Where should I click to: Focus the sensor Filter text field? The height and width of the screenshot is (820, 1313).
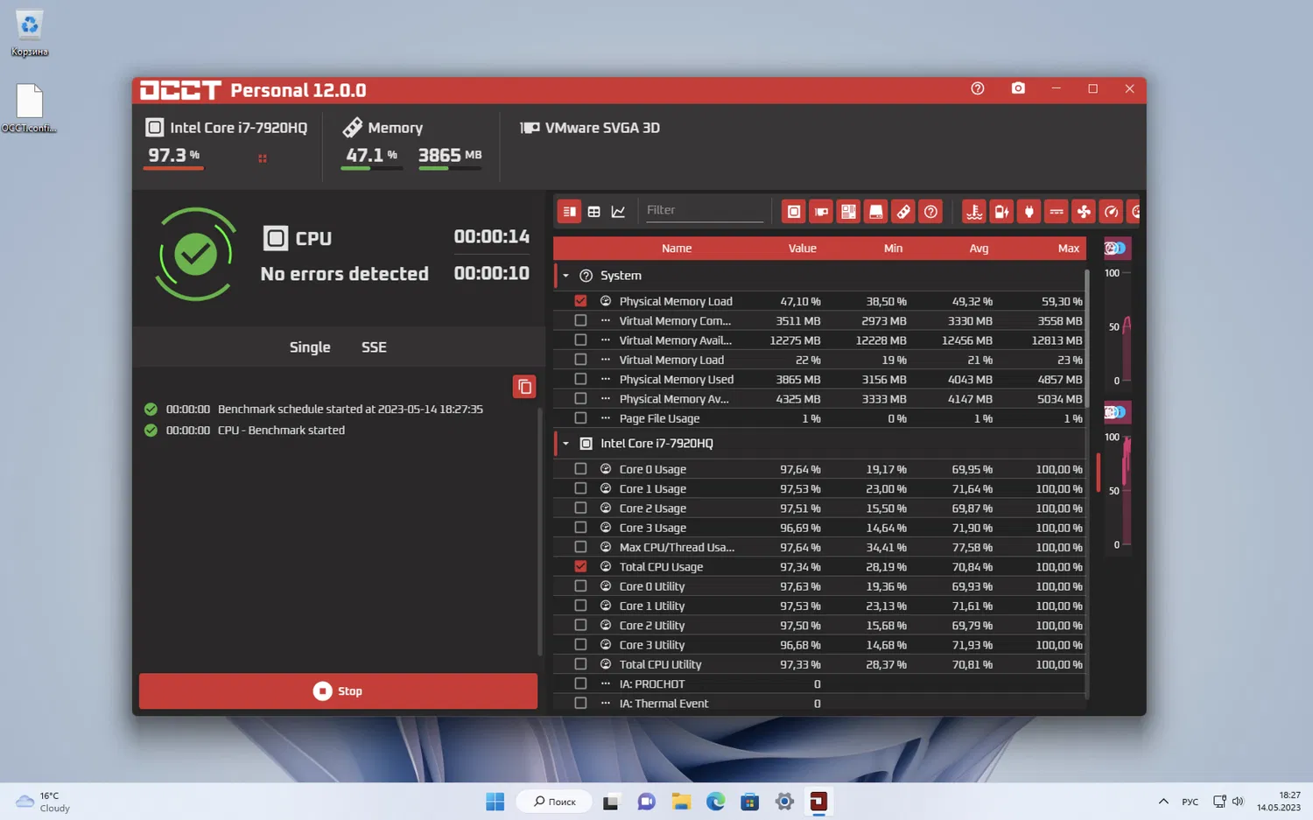coord(705,210)
